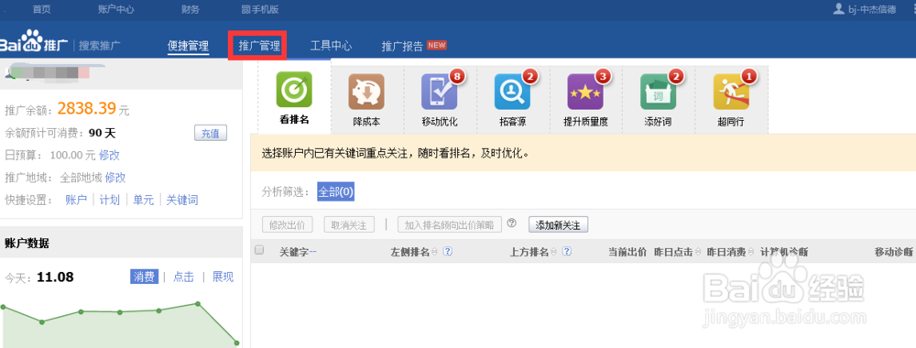This screenshot has height=348, width=916.
Task: Switch to 推广报告 tab
Action: (402, 46)
